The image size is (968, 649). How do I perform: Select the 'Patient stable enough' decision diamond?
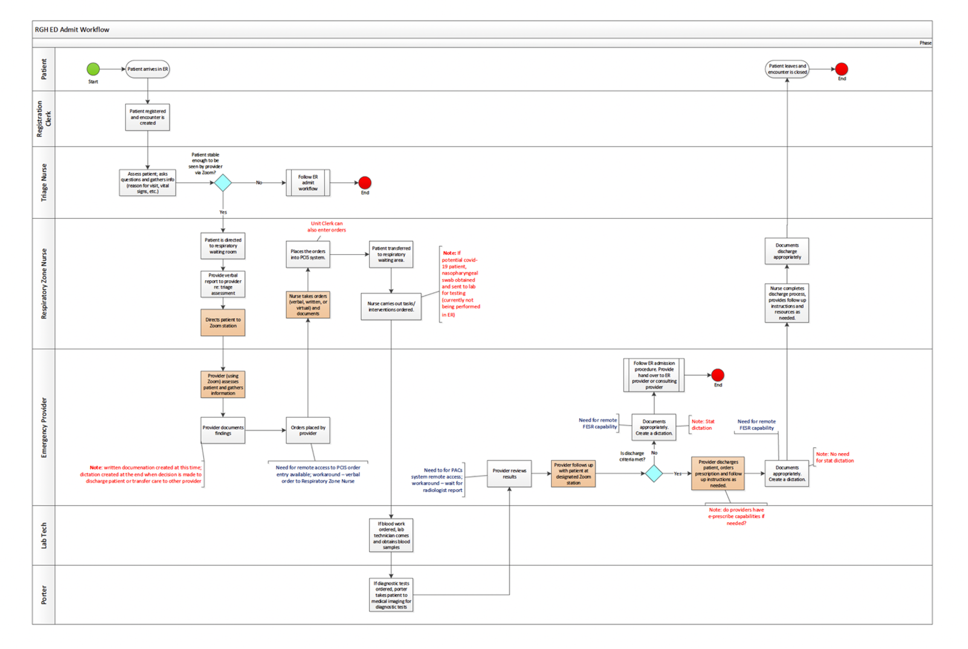223,183
